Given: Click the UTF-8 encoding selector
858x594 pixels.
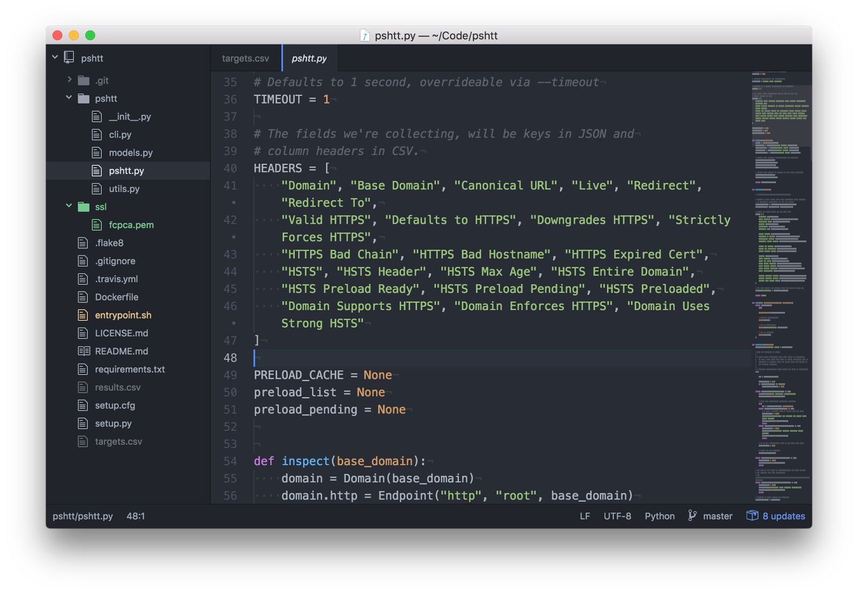Looking at the screenshot, I should coord(617,516).
